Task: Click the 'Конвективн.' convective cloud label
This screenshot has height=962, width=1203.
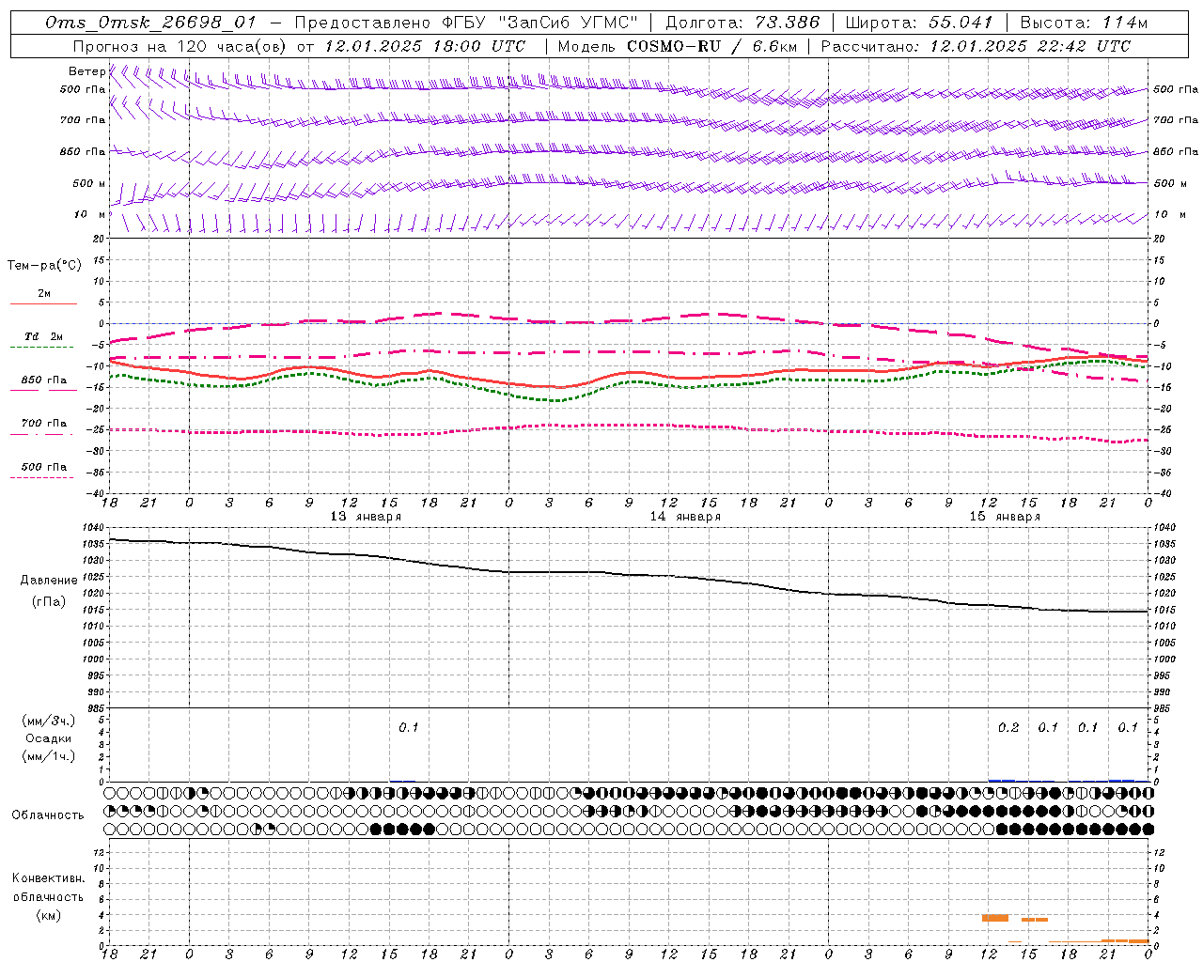Action: (x=49, y=878)
